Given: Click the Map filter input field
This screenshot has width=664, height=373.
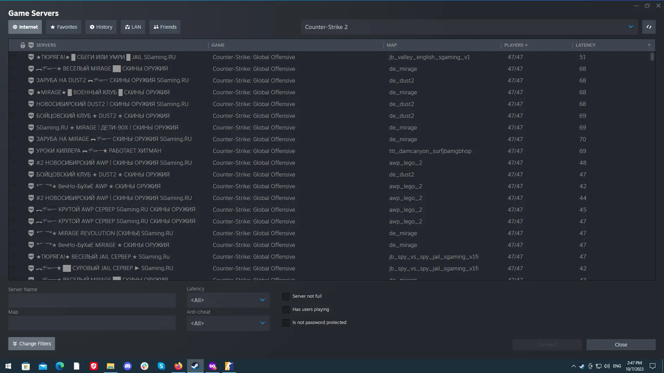Looking at the screenshot, I should [92, 323].
